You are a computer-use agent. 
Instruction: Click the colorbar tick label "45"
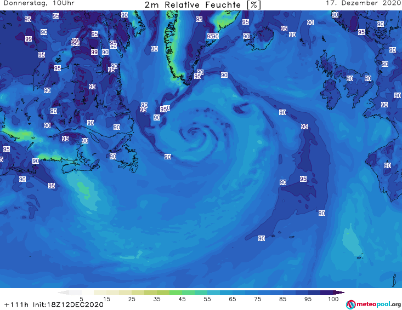(x=182, y=299)
